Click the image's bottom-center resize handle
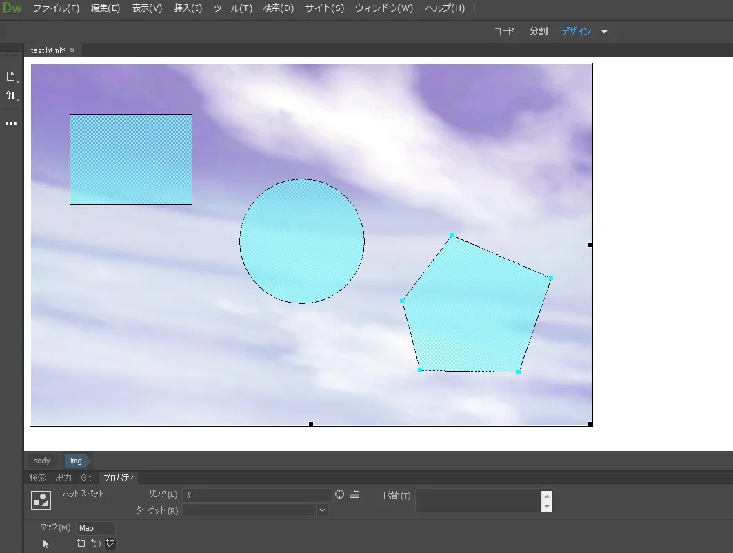The height and width of the screenshot is (553, 733). click(311, 424)
